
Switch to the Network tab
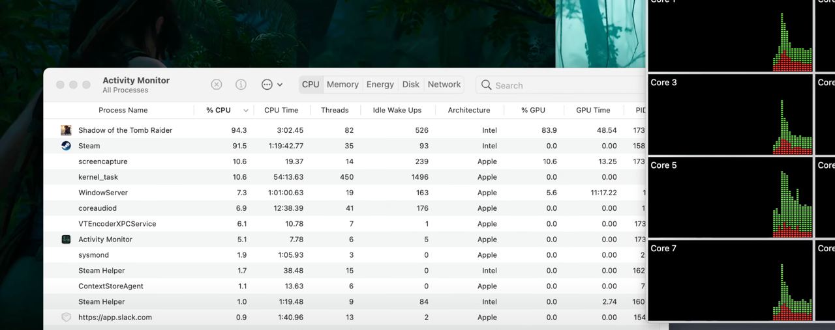tap(444, 85)
